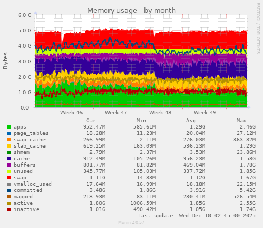Click the '6.0 G' y-axis label
Screen dimensions: 263x228
pyautogui.click(x=25, y=15)
